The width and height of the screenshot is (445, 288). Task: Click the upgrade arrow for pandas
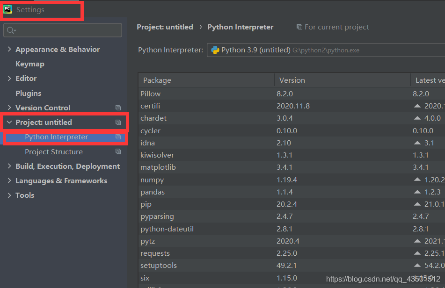click(417, 192)
